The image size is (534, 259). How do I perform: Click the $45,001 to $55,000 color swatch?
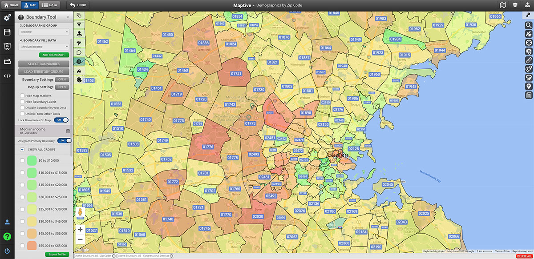(x=32, y=233)
